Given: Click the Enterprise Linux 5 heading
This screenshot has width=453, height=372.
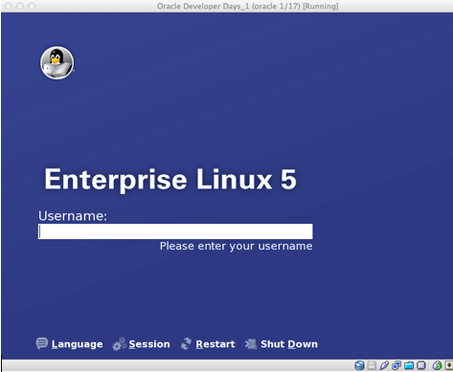Looking at the screenshot, I should pyautogui.click(x=170, y=179).
